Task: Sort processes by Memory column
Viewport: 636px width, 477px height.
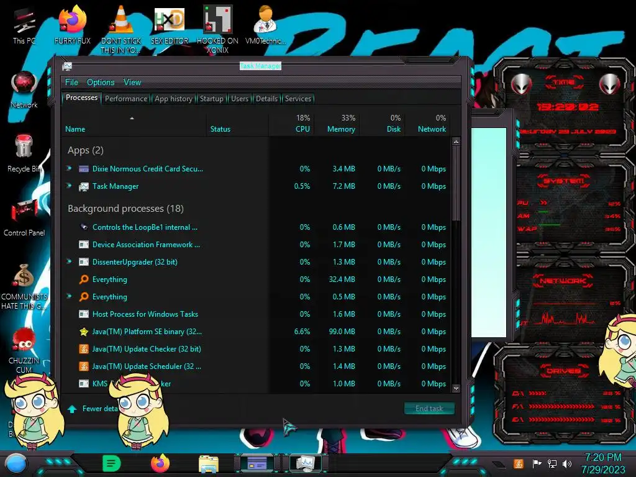Action: click(x=337, y=124)
